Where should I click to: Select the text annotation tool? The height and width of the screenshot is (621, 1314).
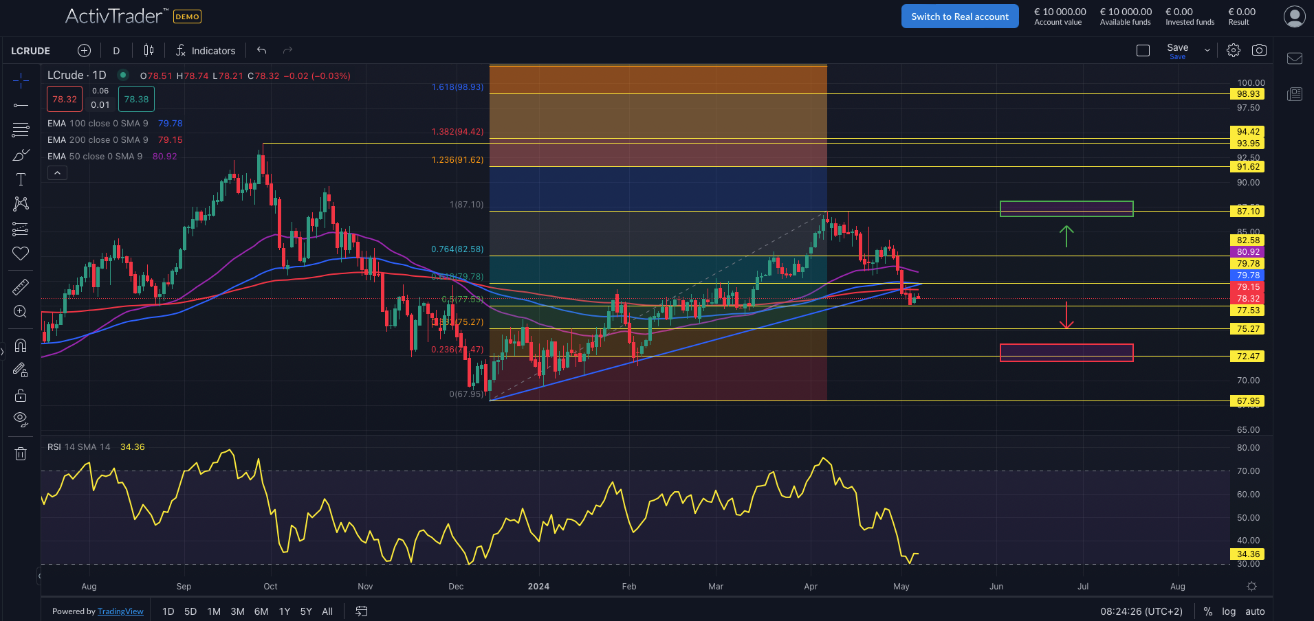point(21,179)
